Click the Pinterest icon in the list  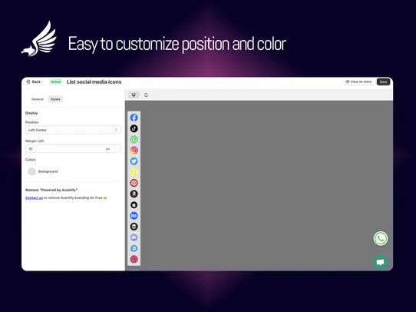pos(134,183)
